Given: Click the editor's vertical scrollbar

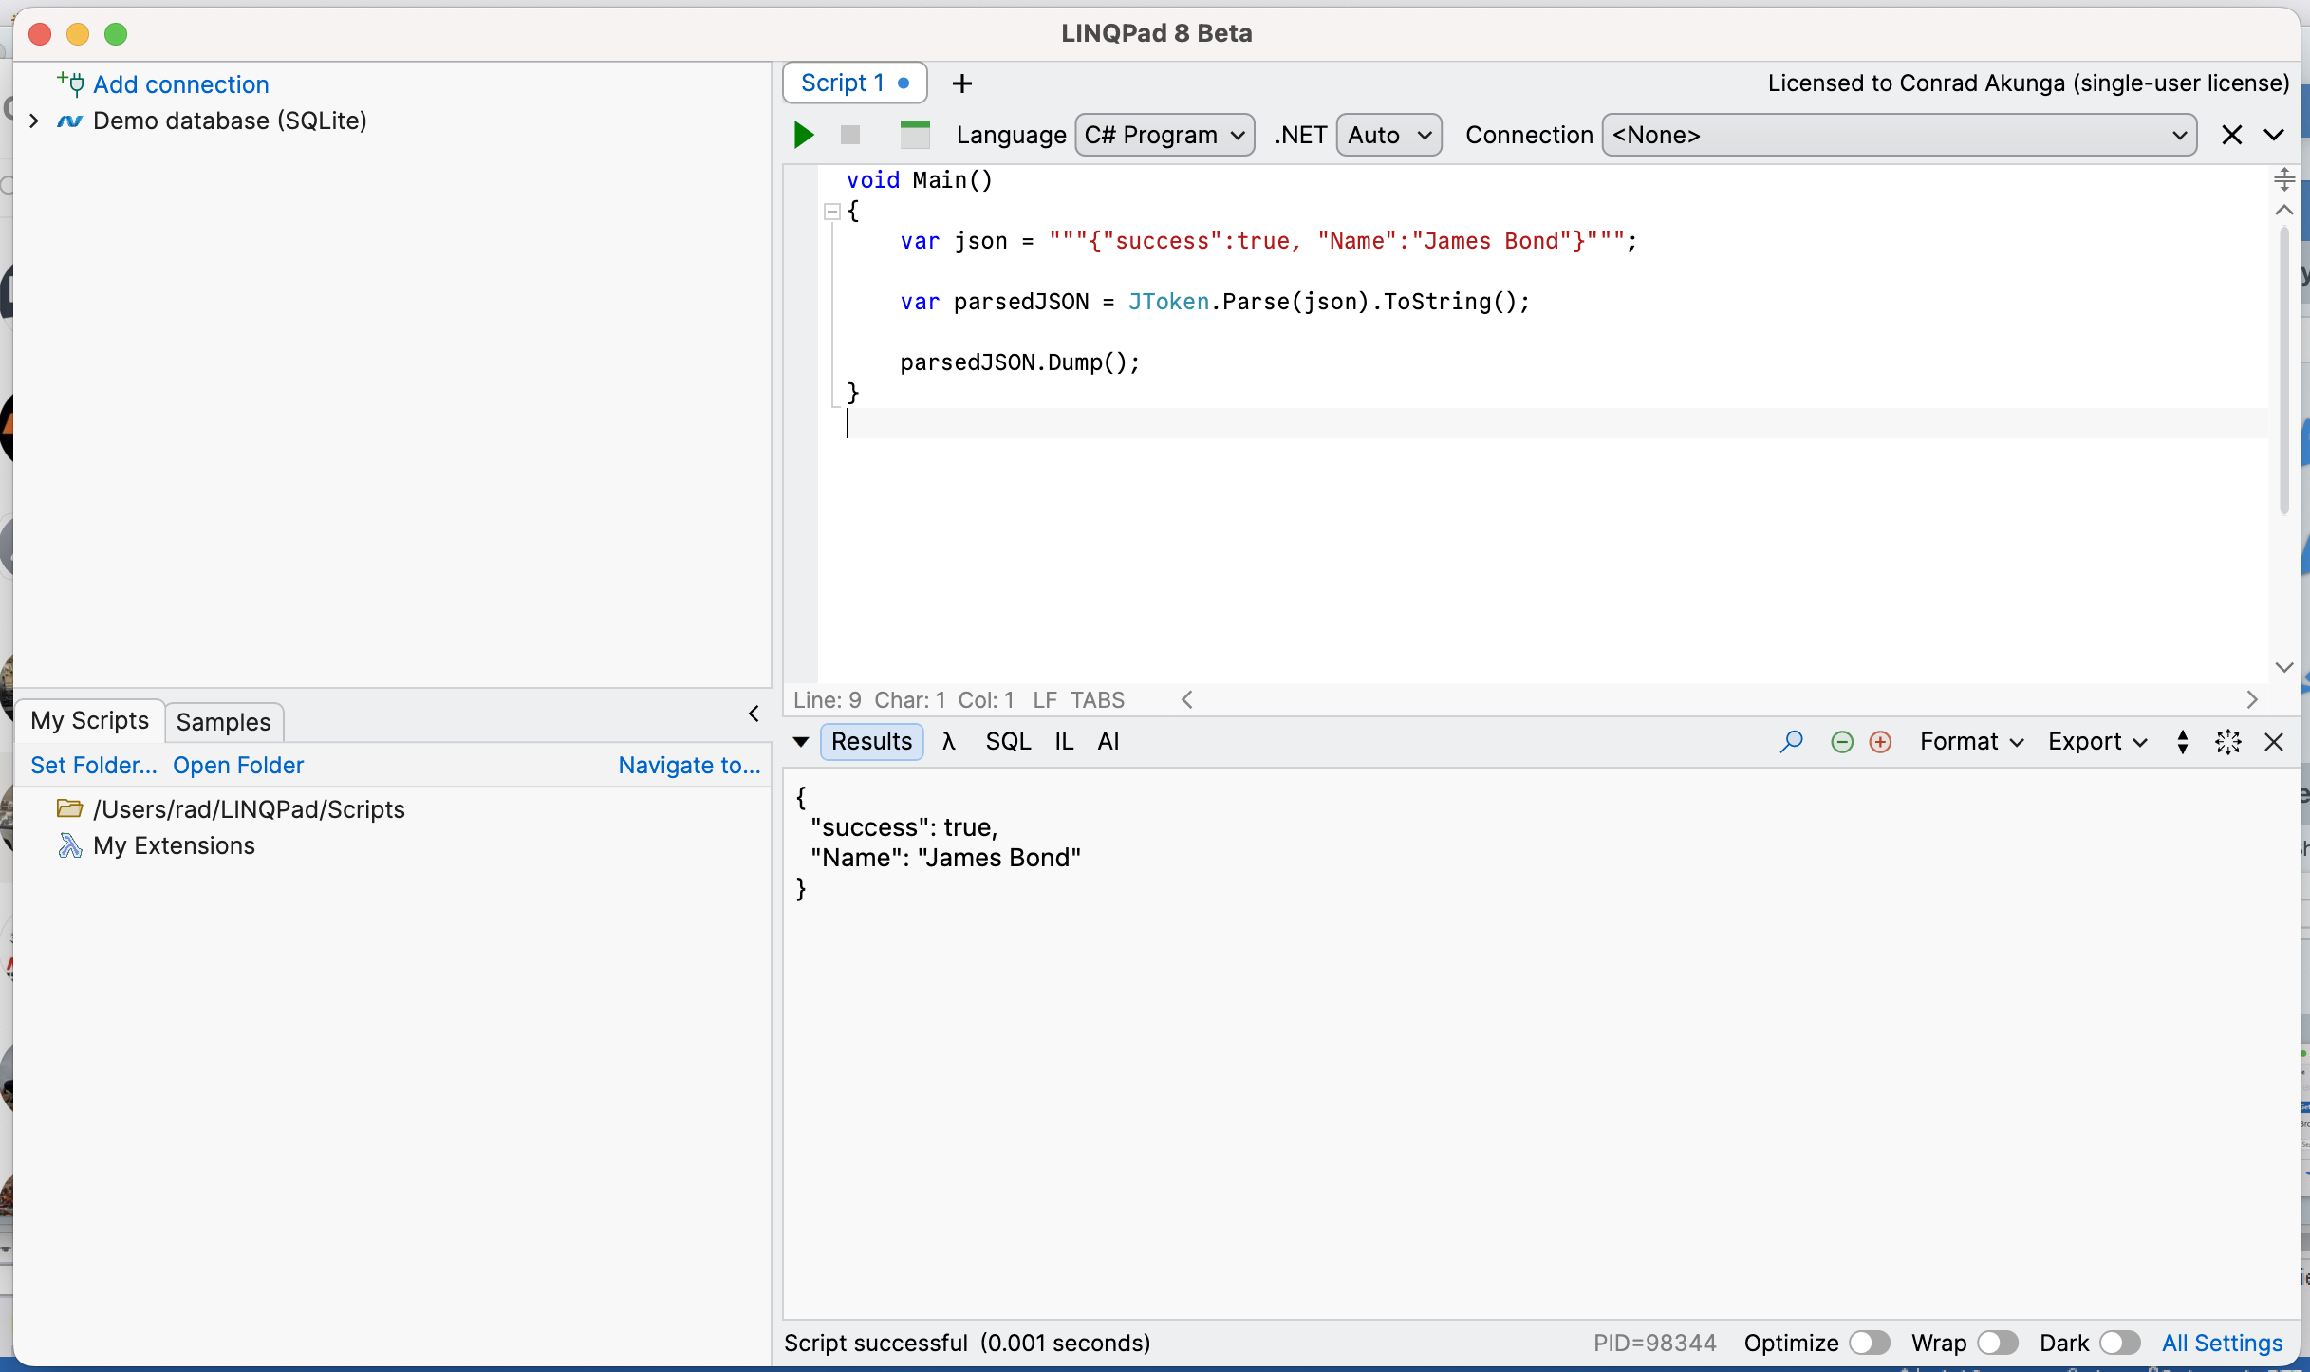Looking at the screenshot, I should (x=2284, y=370).
